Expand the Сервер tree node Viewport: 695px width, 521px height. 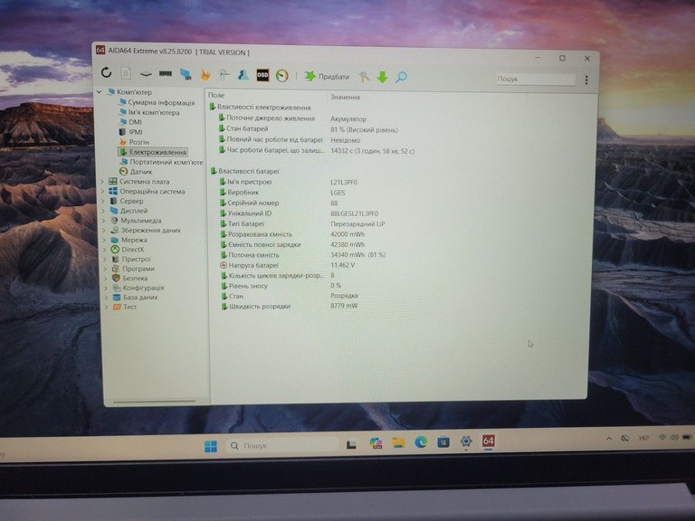pyautogui.click(x=103, y=201)
